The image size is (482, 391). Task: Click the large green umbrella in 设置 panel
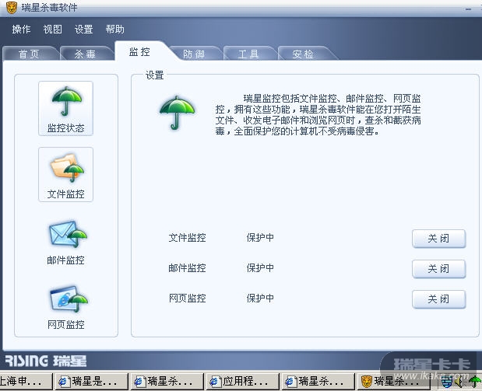point(177,113)
